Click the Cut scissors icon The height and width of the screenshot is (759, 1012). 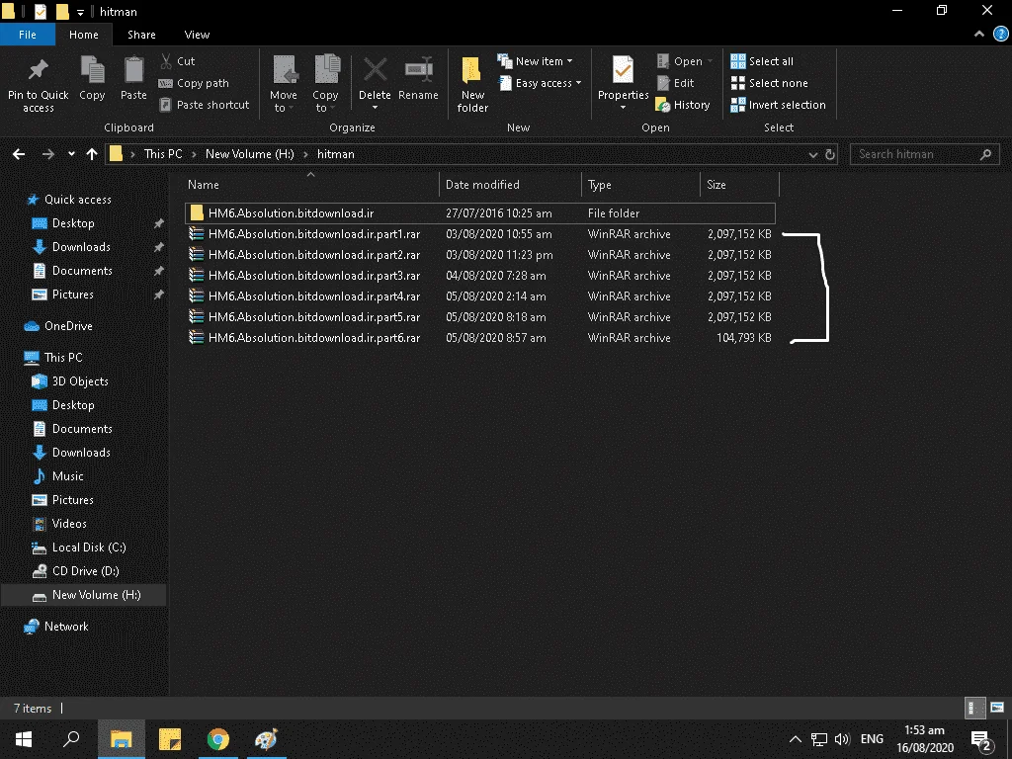[166, 61]
